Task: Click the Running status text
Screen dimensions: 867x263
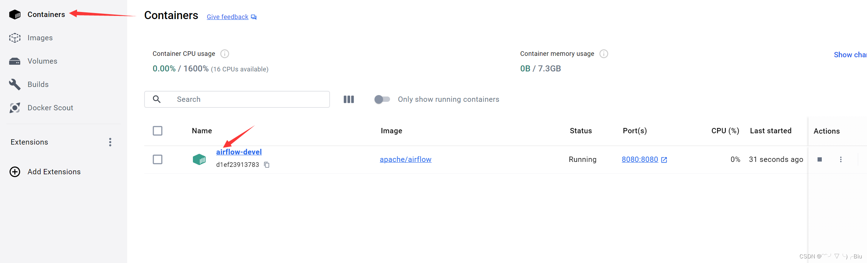Action: (x=583, y=159)
